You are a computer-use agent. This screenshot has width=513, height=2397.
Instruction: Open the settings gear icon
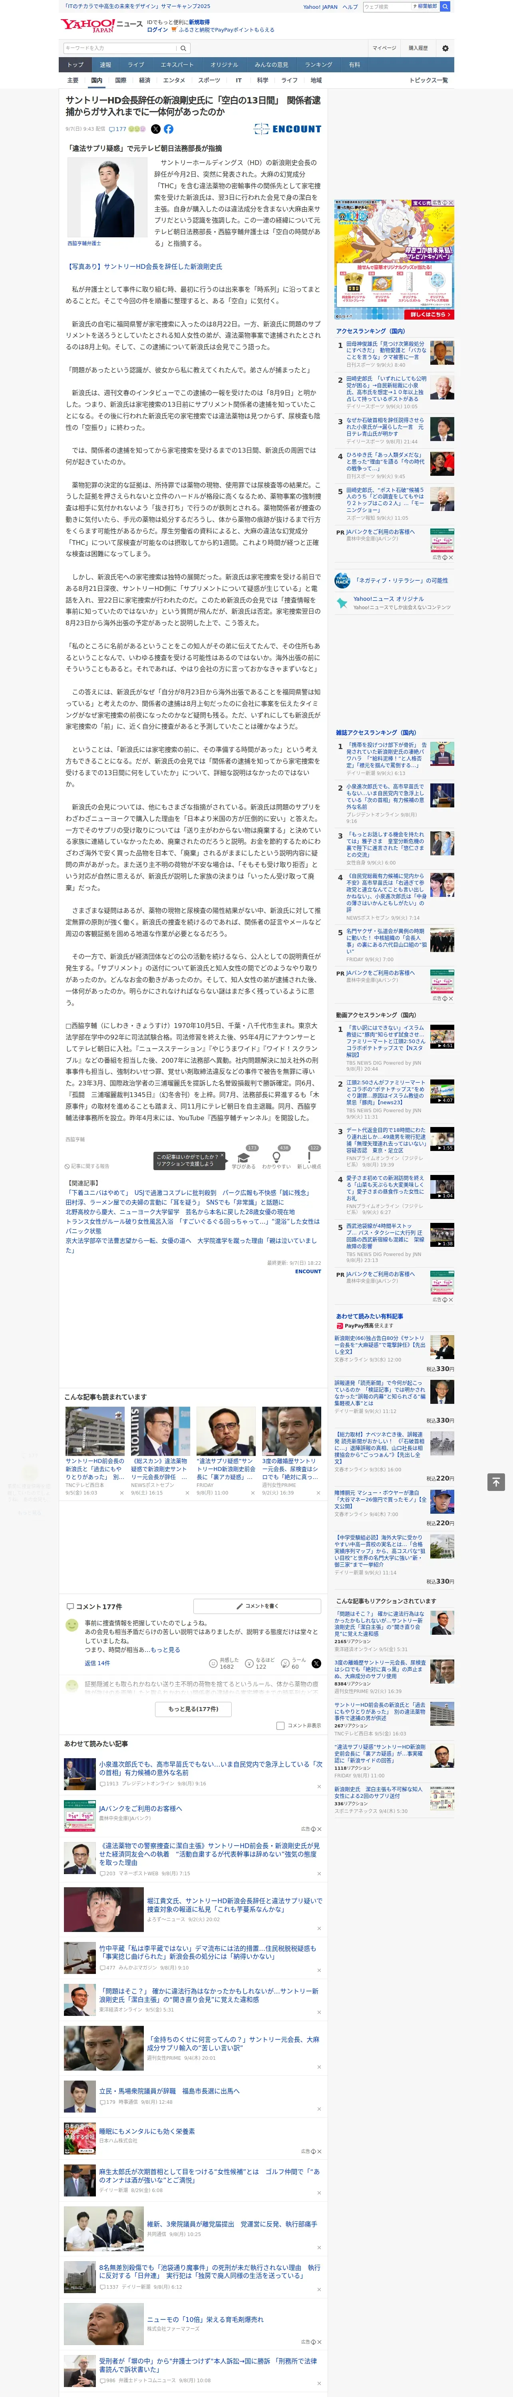(445, 48)
